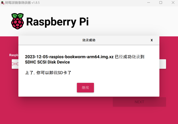Viewport: 178px width, 124px height.
Task: Click the partially hidden CHO device button
Action: [x=15, y=64]
